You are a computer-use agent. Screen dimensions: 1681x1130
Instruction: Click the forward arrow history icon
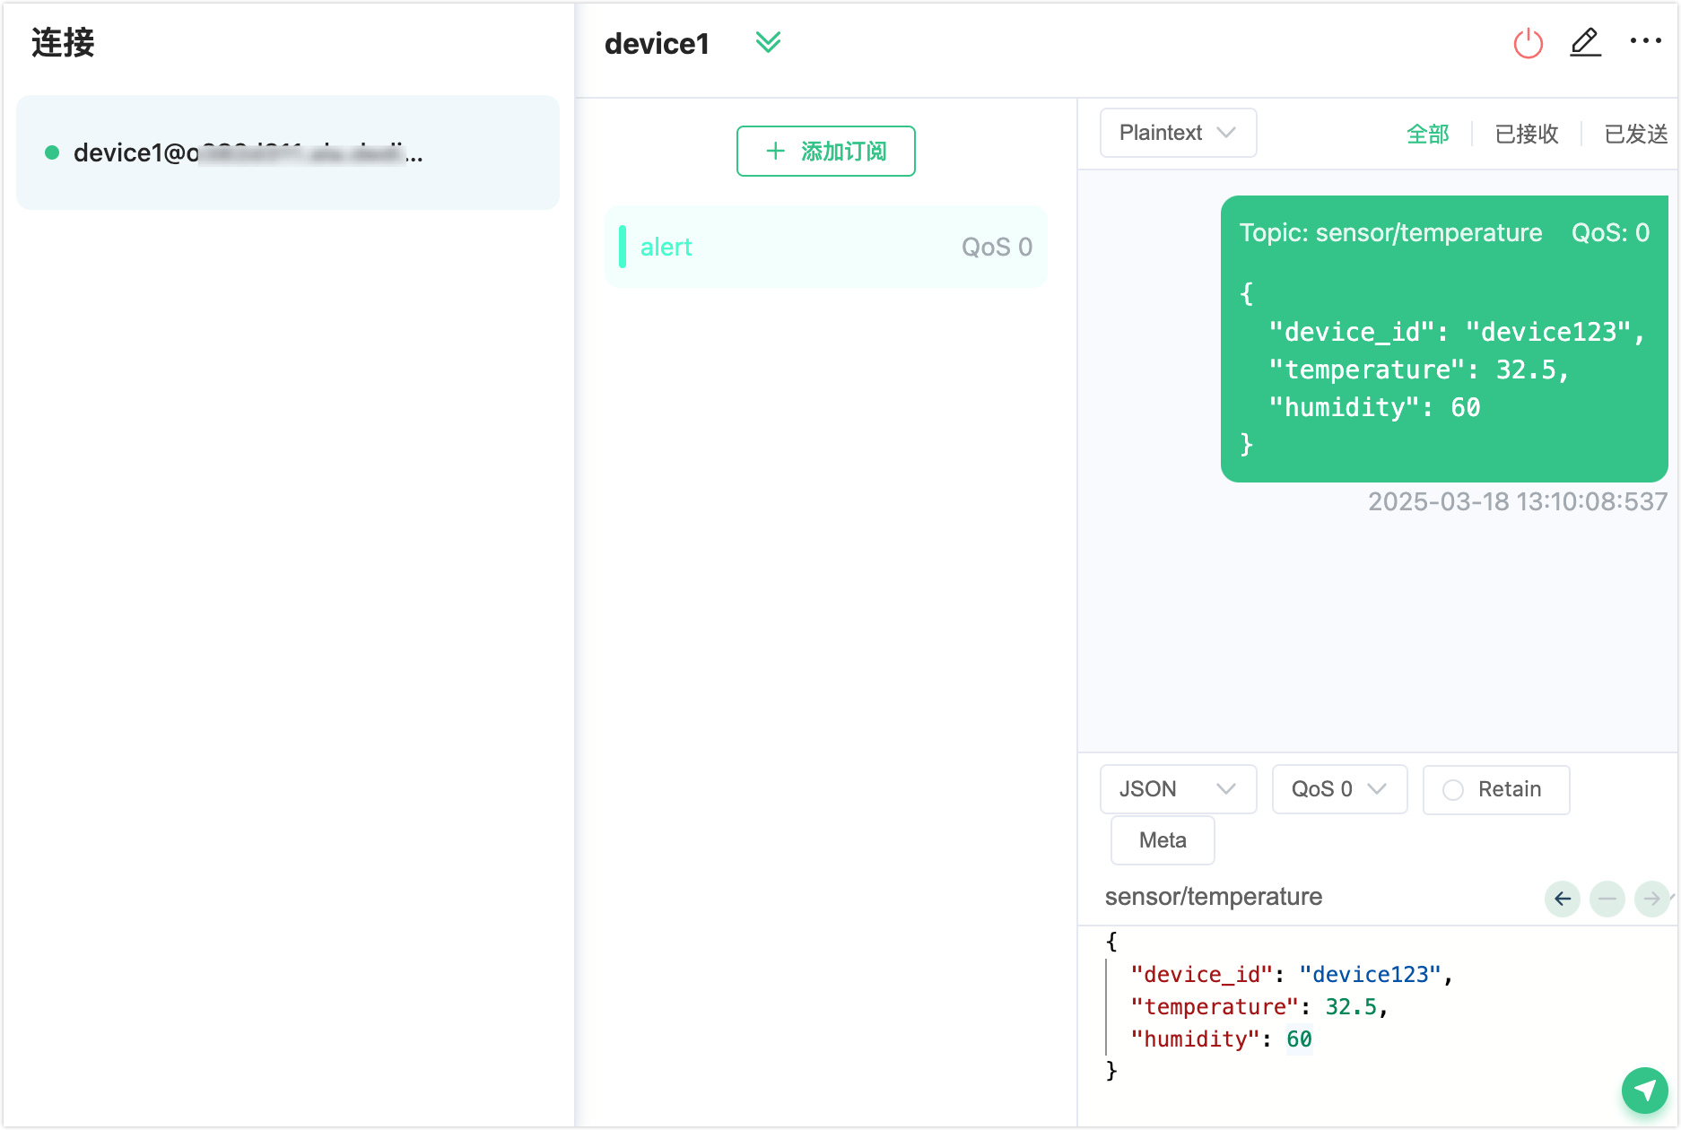(x=1651, y=899)
